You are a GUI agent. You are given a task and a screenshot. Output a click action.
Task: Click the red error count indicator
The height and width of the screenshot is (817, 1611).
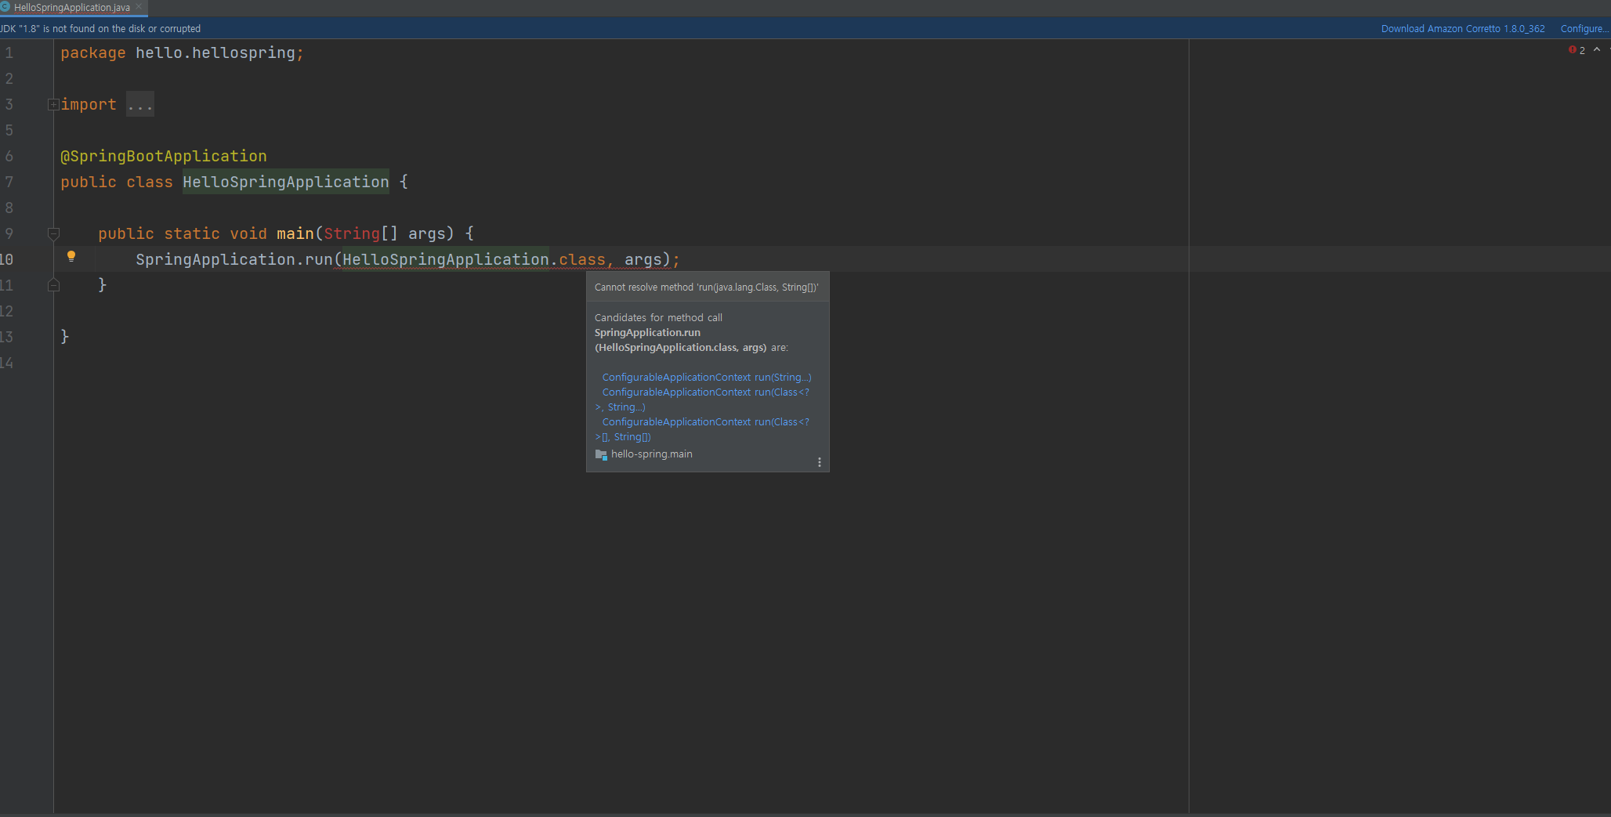click(x=1577, y=50)
